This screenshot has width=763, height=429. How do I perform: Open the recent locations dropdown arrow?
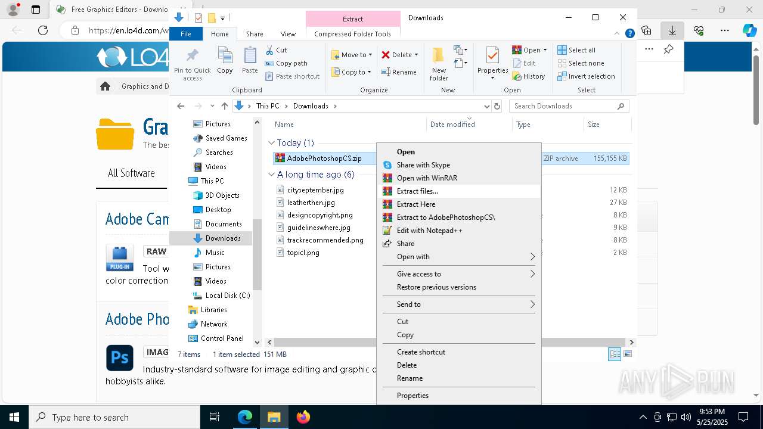212,106
